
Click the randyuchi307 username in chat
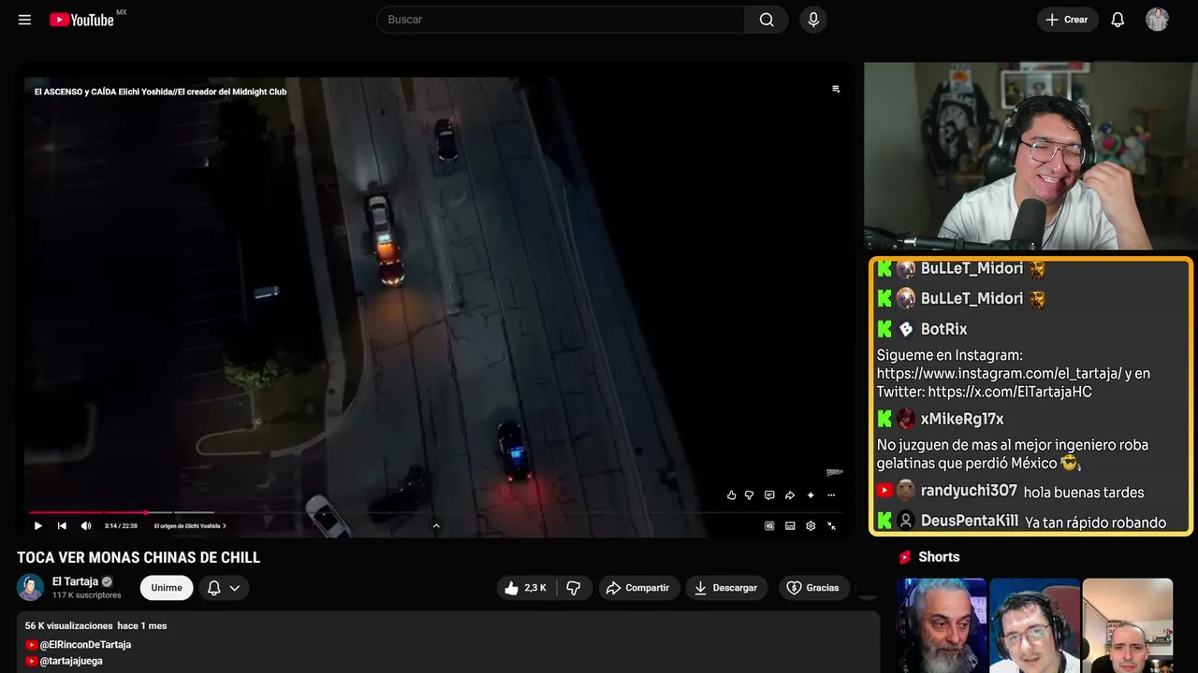[x=969, y=491]
